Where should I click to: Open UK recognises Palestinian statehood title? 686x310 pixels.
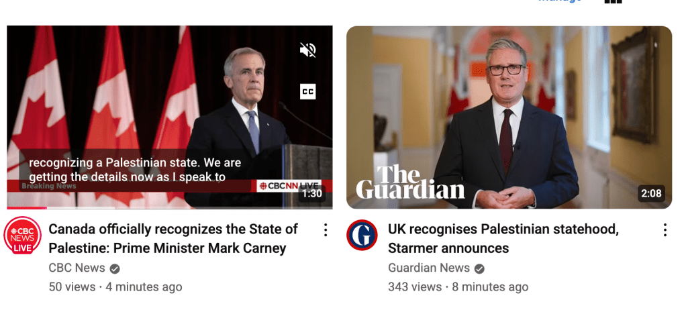pyautogui.click(x=503, y=238)
